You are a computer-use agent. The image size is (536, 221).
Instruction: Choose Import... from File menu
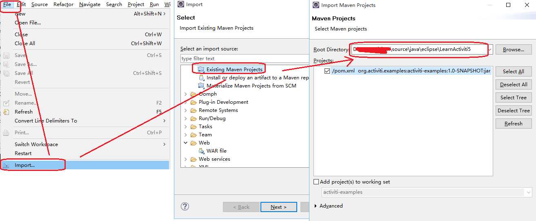(x=85, y=165)
